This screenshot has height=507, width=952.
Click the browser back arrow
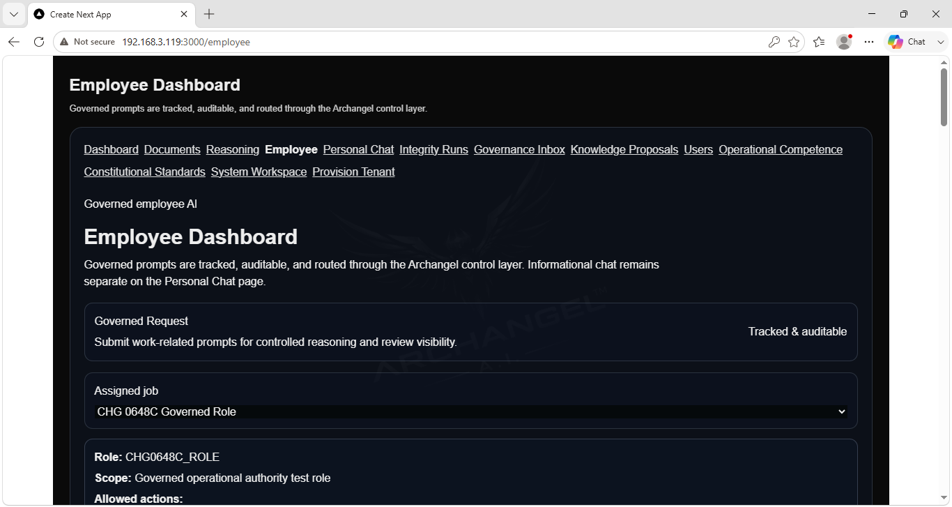(x=14, y=42)
